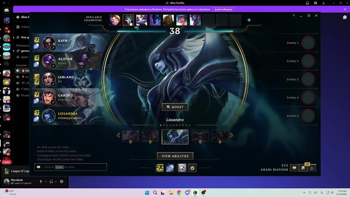Click the trade swap icon on Kayn

pos(53,48)
